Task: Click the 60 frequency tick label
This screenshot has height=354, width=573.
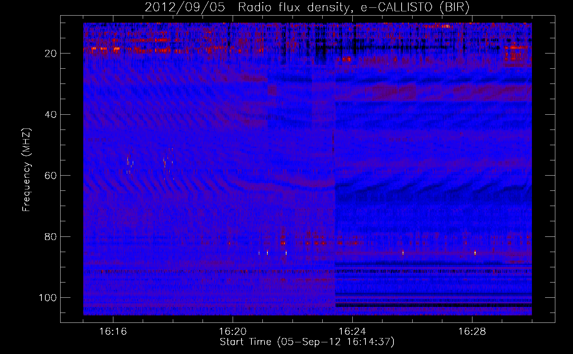Action: (x=51, y=176)
